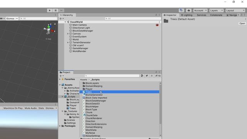
Task: Select BlockDataManager in Hierarchy
Action: pyautogui.click(x=83, y=31)
